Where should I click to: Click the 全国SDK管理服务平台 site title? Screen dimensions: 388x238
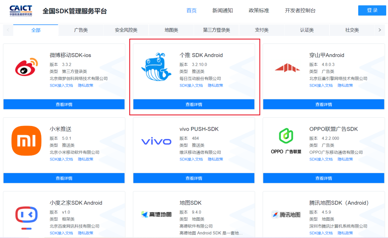[x=74, y=11]
